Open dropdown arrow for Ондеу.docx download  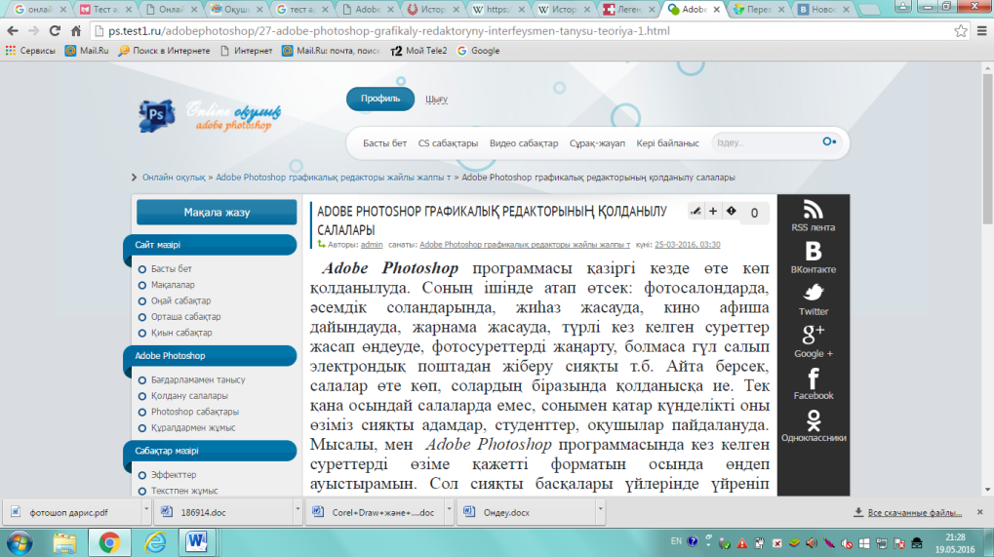point(600,509)
